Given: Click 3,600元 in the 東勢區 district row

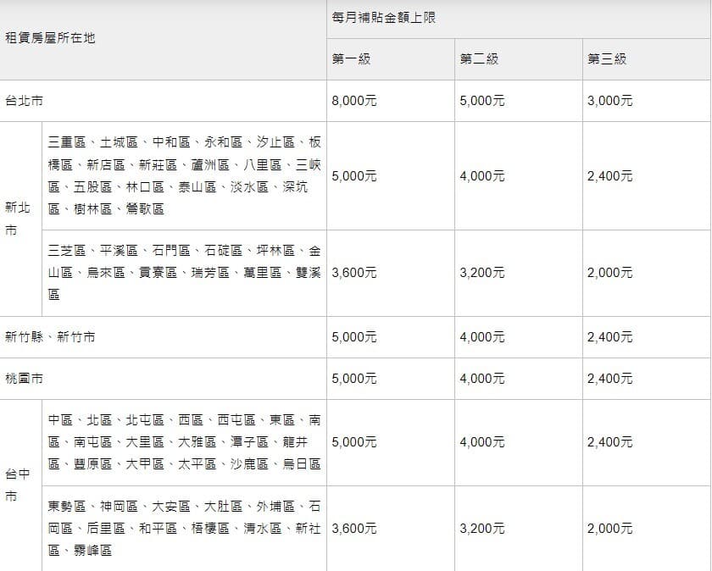Looking at the screenshot, I should (x=354, y=529).
